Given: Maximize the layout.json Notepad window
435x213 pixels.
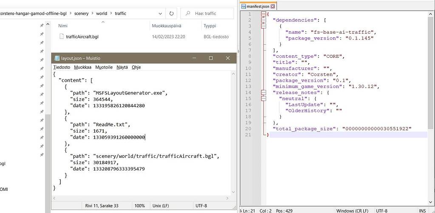Looking at the screenshot, I should point(211,58).
